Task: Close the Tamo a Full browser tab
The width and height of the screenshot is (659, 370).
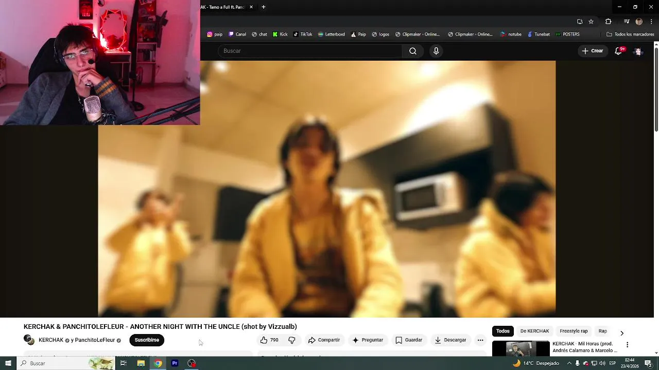Action: pyautogui.click(x=251, y=7)
